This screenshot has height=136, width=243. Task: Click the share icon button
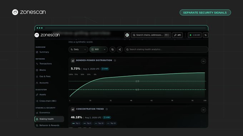120,49
